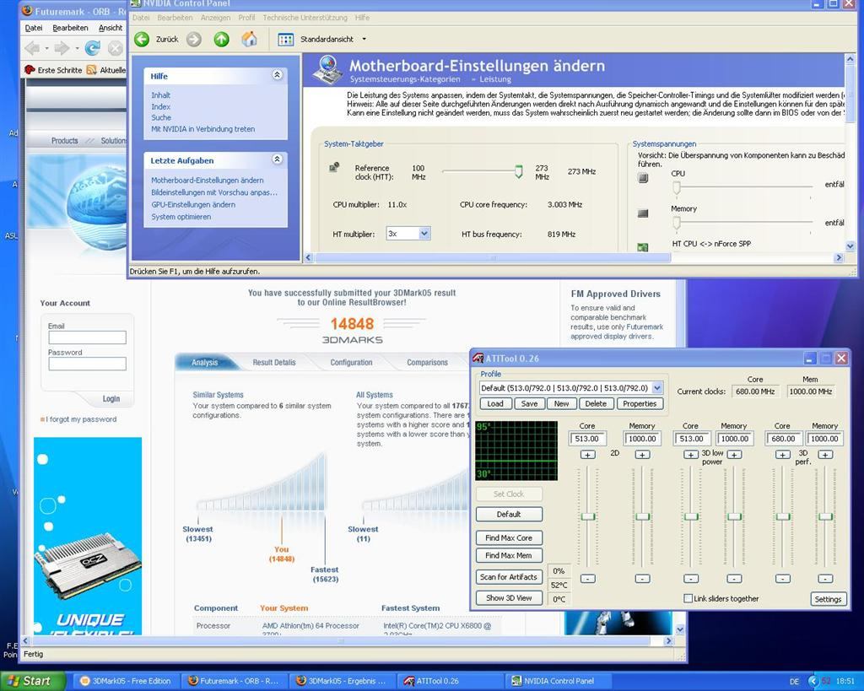
Task: Open Datei menu in NVIDIA Control Panel
Action: (141, 18)
